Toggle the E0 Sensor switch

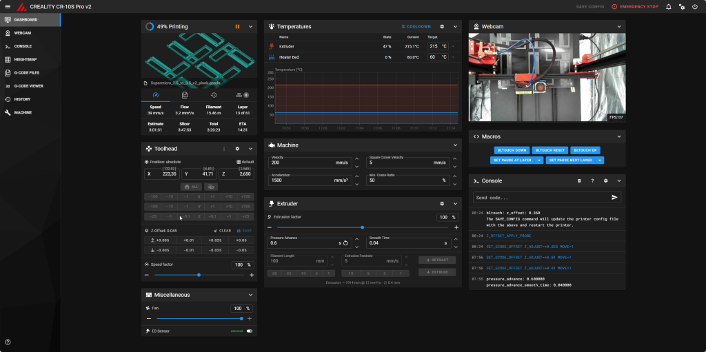249,331
